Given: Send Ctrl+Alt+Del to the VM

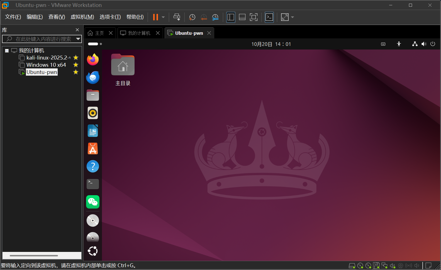Looking at the screenshot, I should (x=177, y=17).
